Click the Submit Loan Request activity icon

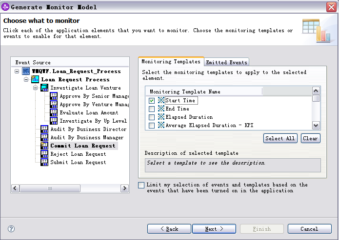click(44, 162)
